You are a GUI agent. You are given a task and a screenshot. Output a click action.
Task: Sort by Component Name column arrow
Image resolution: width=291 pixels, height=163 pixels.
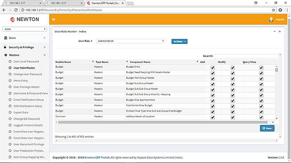[197, 61]
